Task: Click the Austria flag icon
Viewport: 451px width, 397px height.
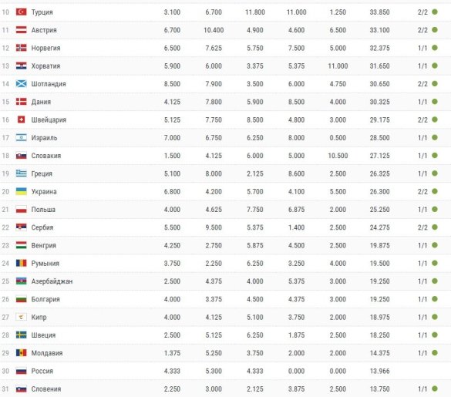Action: click(x=21, y=29)
